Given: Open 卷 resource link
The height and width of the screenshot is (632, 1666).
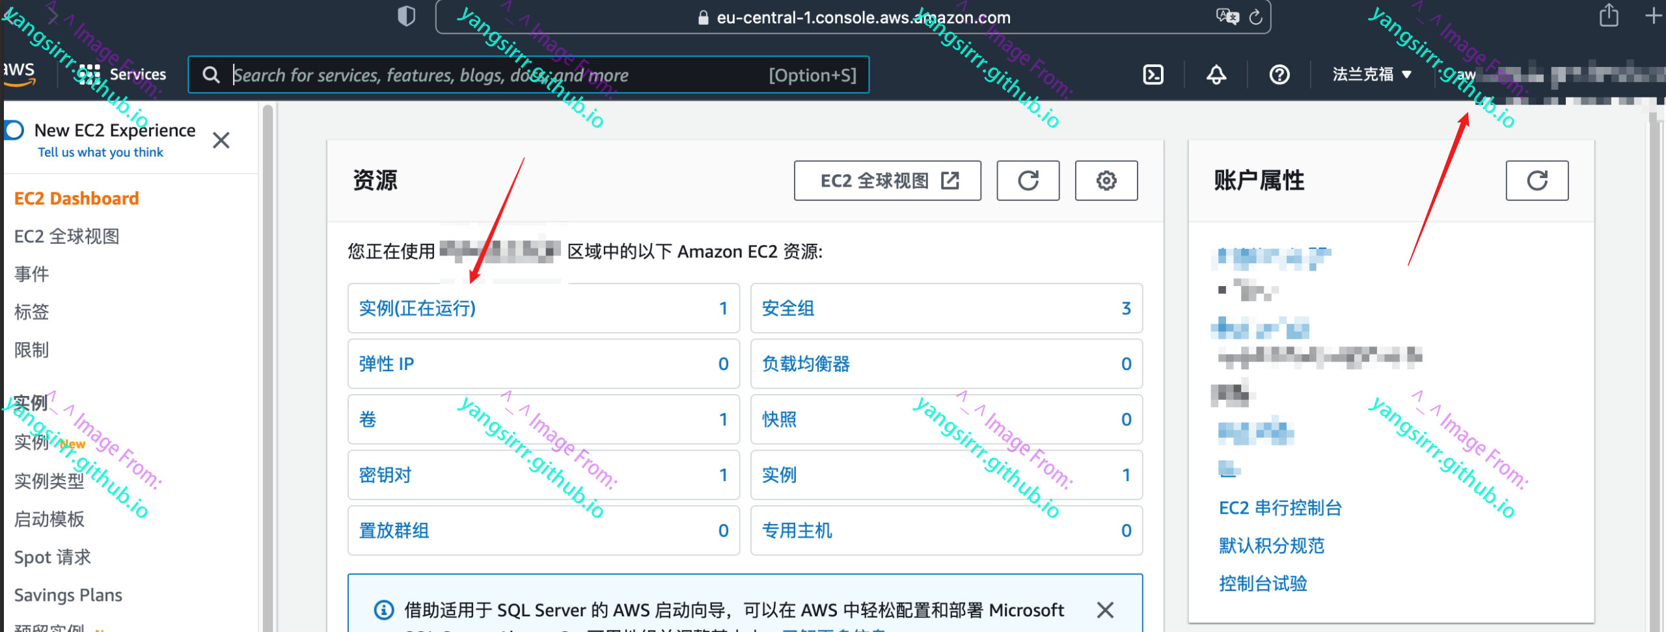Looking at the screenshot, I should coord(368,419).
